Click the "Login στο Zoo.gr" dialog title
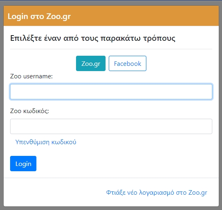222x210 pixels. [x=39, y=17]
